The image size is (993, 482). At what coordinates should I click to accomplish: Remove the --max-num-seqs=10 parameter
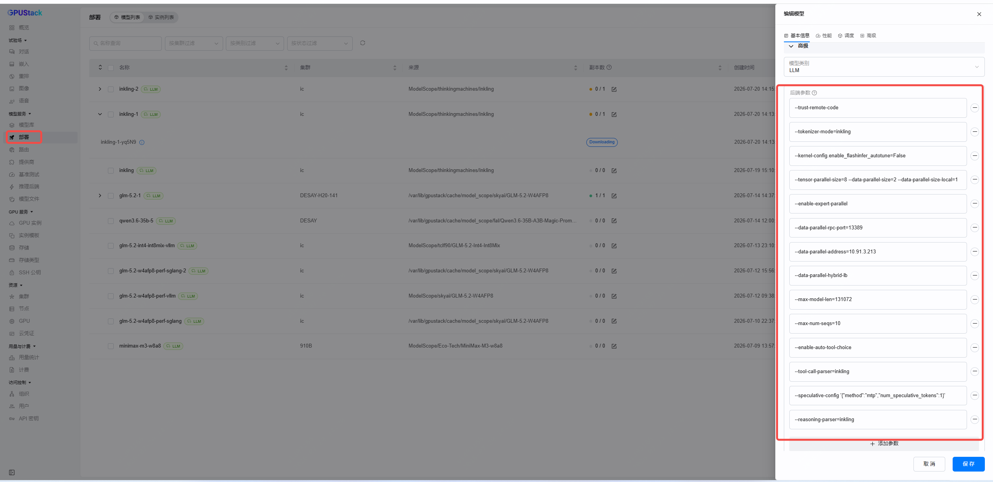tap(974, 324)
